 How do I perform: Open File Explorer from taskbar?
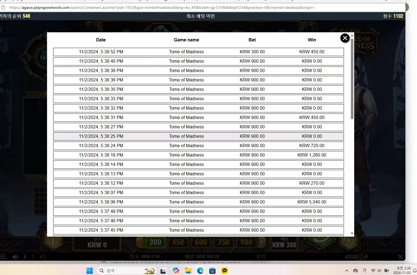(188, 271)
